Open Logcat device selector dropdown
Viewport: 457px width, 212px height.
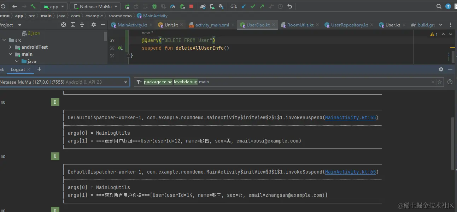click(x=65, y=82)
